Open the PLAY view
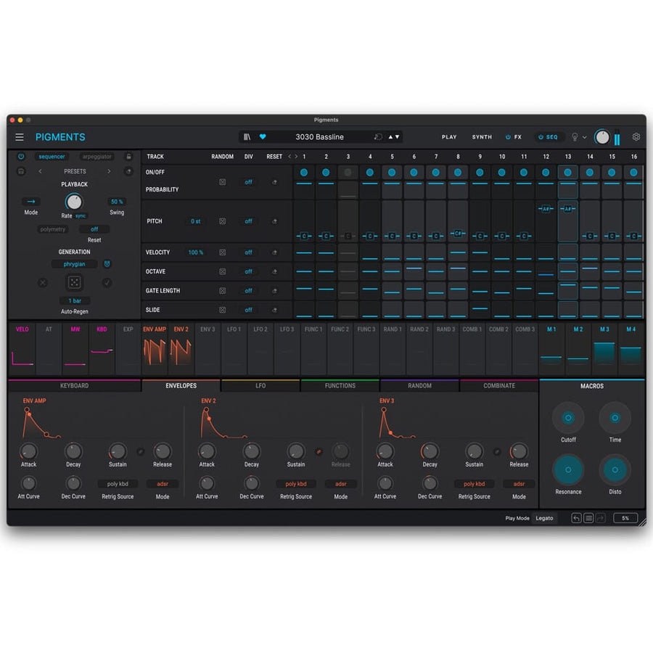The height and width of the screenshot is (653, 653). coord(449,137)
